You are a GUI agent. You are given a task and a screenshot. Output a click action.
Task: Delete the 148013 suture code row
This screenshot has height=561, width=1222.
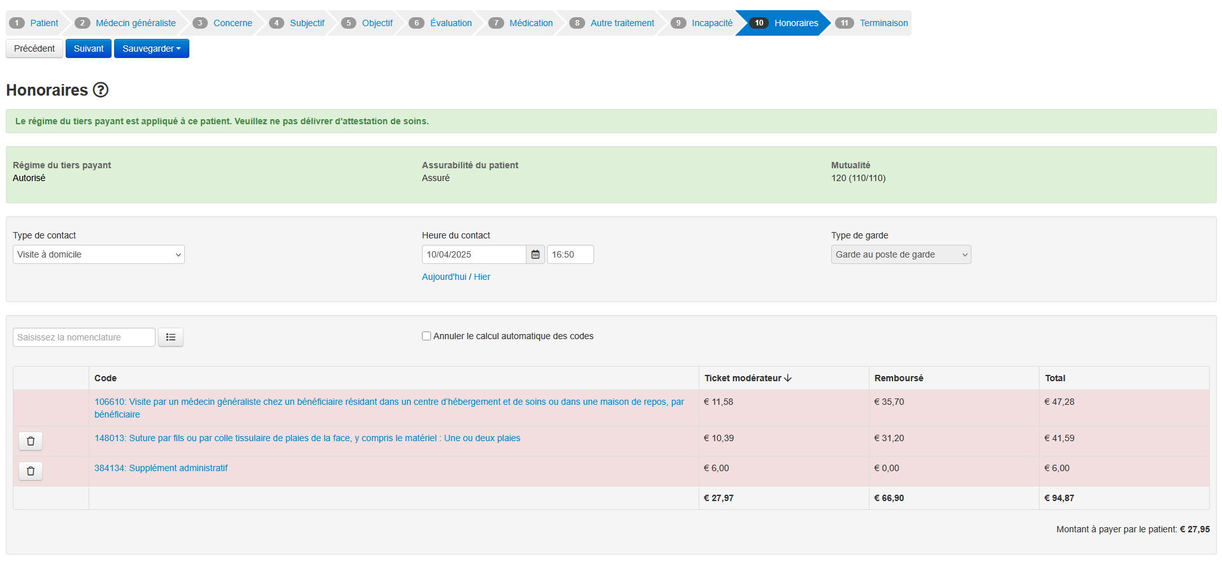pyautogui.click(x=31, y=441)
